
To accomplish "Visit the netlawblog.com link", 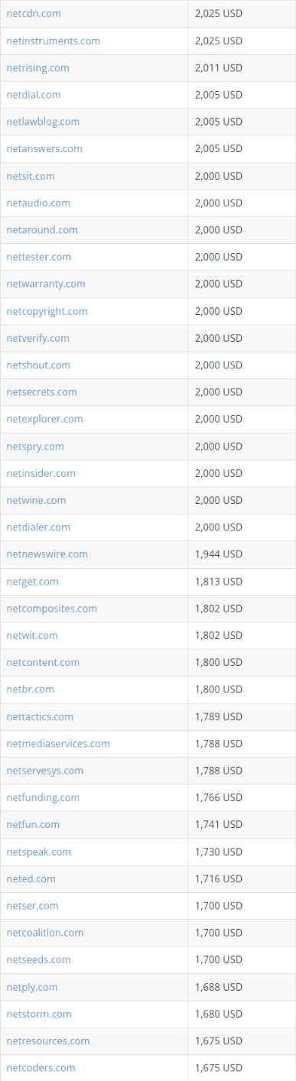I will (43, 122).
